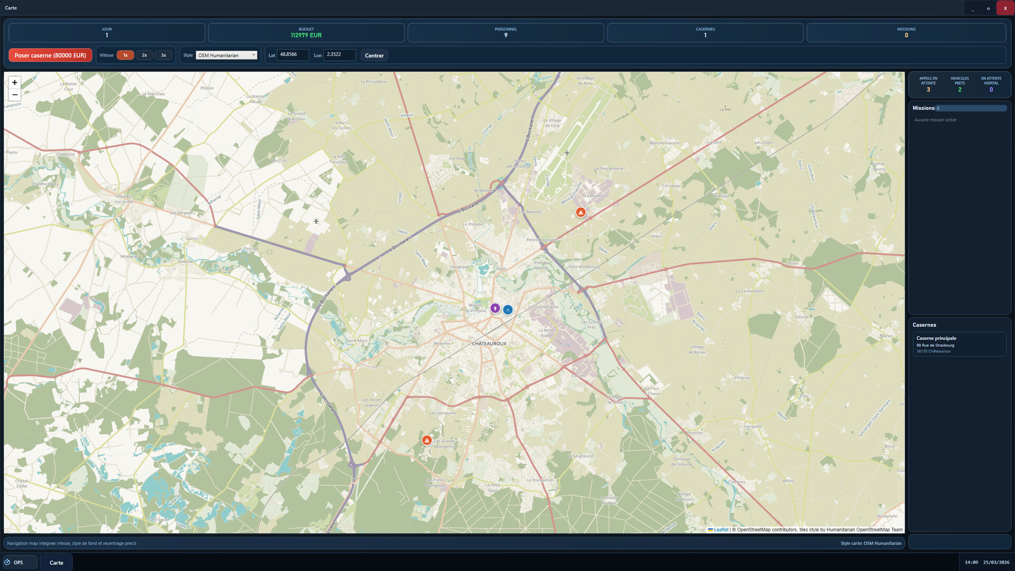The image size is (1015, 571).
Task: Open the Carte tab in bottom bar
Action: pos(57,563)
